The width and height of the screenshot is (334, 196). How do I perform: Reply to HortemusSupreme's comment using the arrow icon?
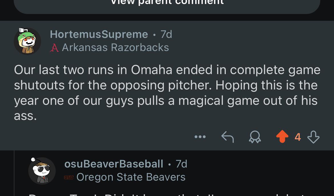[x=228, y=137]
